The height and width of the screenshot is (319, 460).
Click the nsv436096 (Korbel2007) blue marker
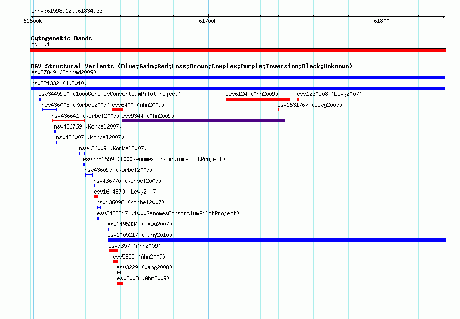coord(99,208)
